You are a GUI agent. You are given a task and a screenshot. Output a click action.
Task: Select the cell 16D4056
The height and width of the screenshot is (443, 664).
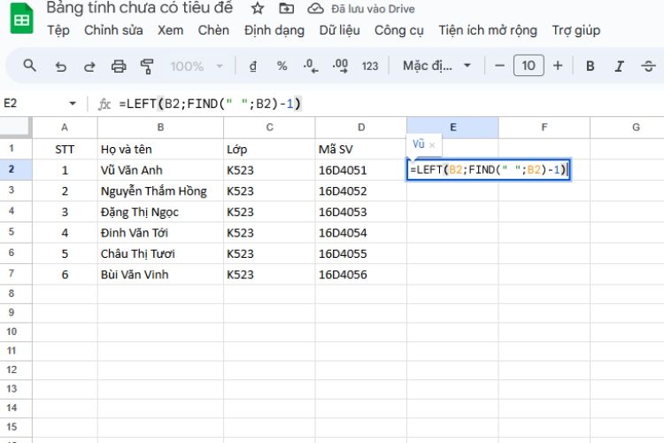(361, 275)
